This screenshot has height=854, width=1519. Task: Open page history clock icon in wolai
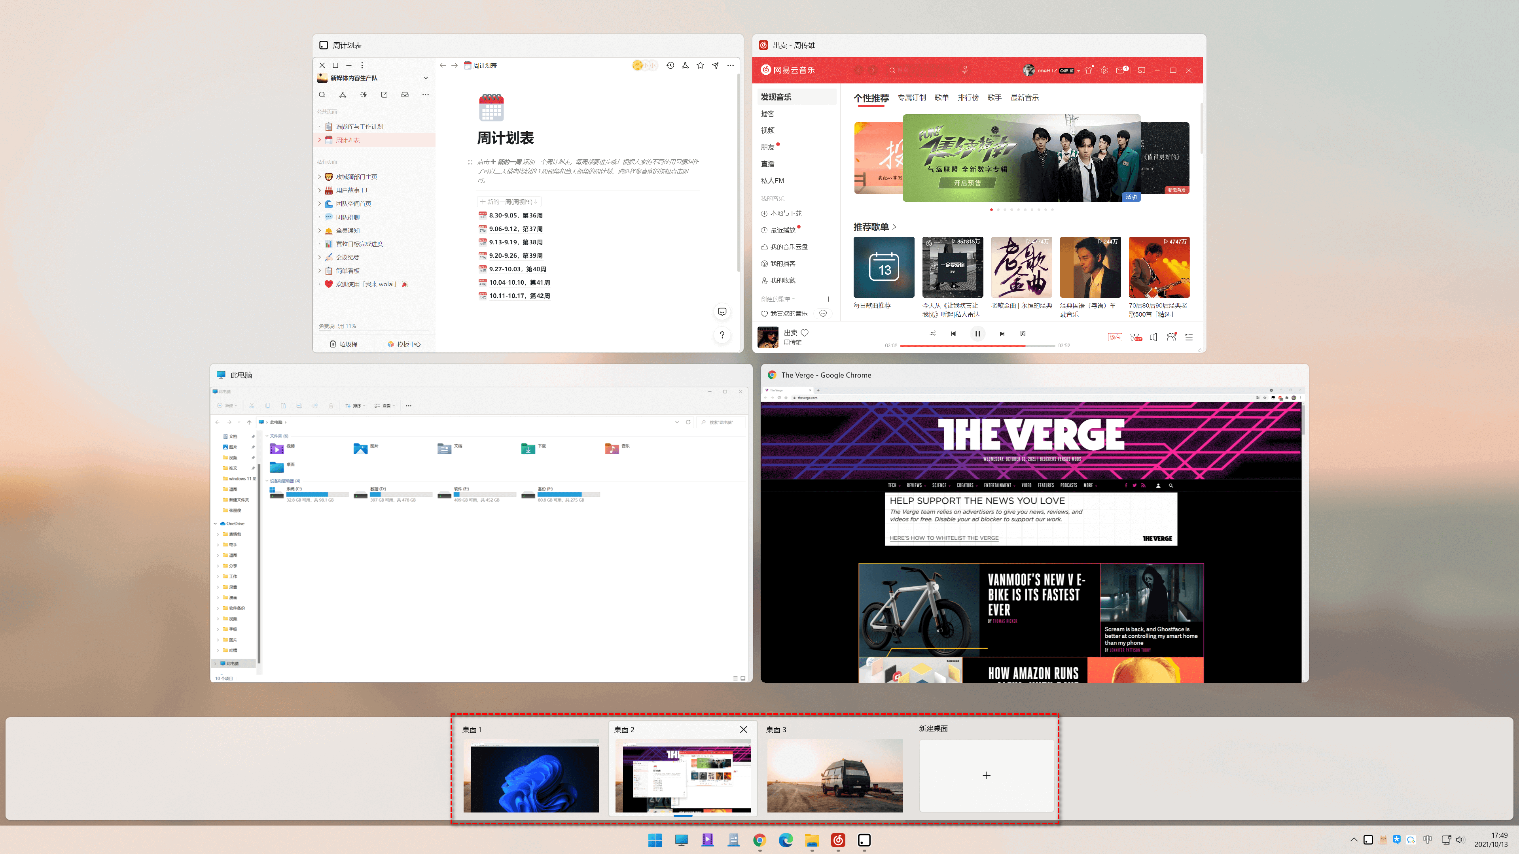pyautogui.click(x=670, y=65)
